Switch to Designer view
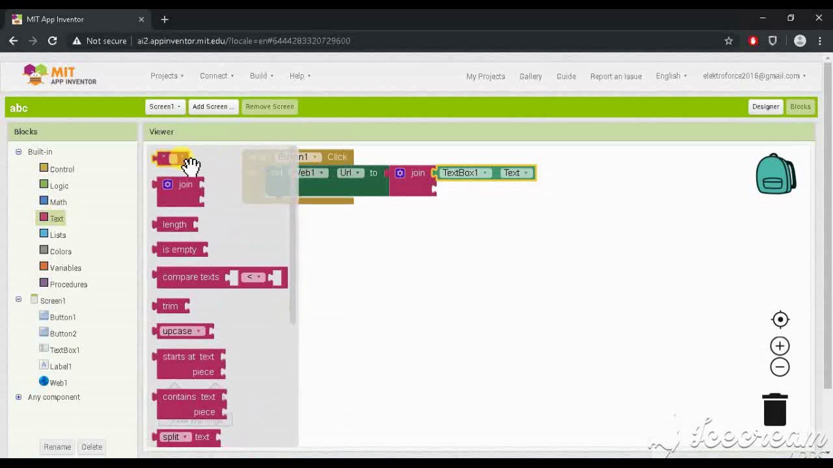This screenshot has height=468, width=833. [765, 107]
